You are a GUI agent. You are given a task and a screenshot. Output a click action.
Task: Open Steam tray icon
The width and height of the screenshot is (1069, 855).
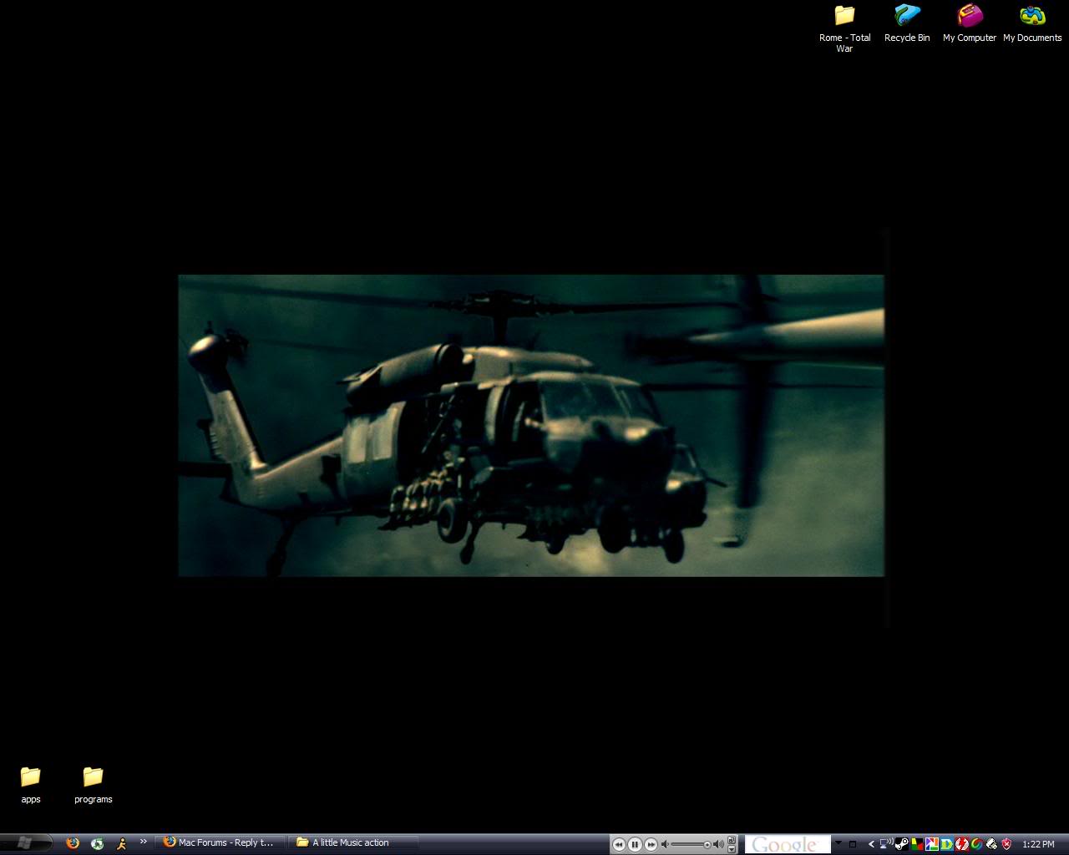(x=902, y=844)
